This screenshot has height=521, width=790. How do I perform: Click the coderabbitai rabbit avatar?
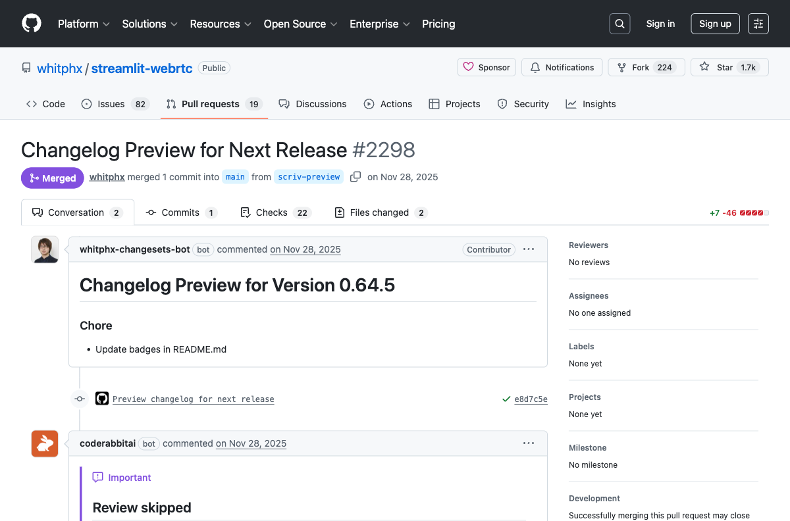[x=45, y=444]
